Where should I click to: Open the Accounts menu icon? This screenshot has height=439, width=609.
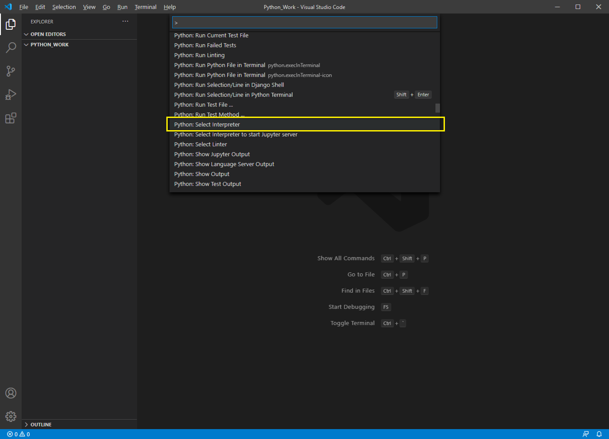[x=11, y=393]
